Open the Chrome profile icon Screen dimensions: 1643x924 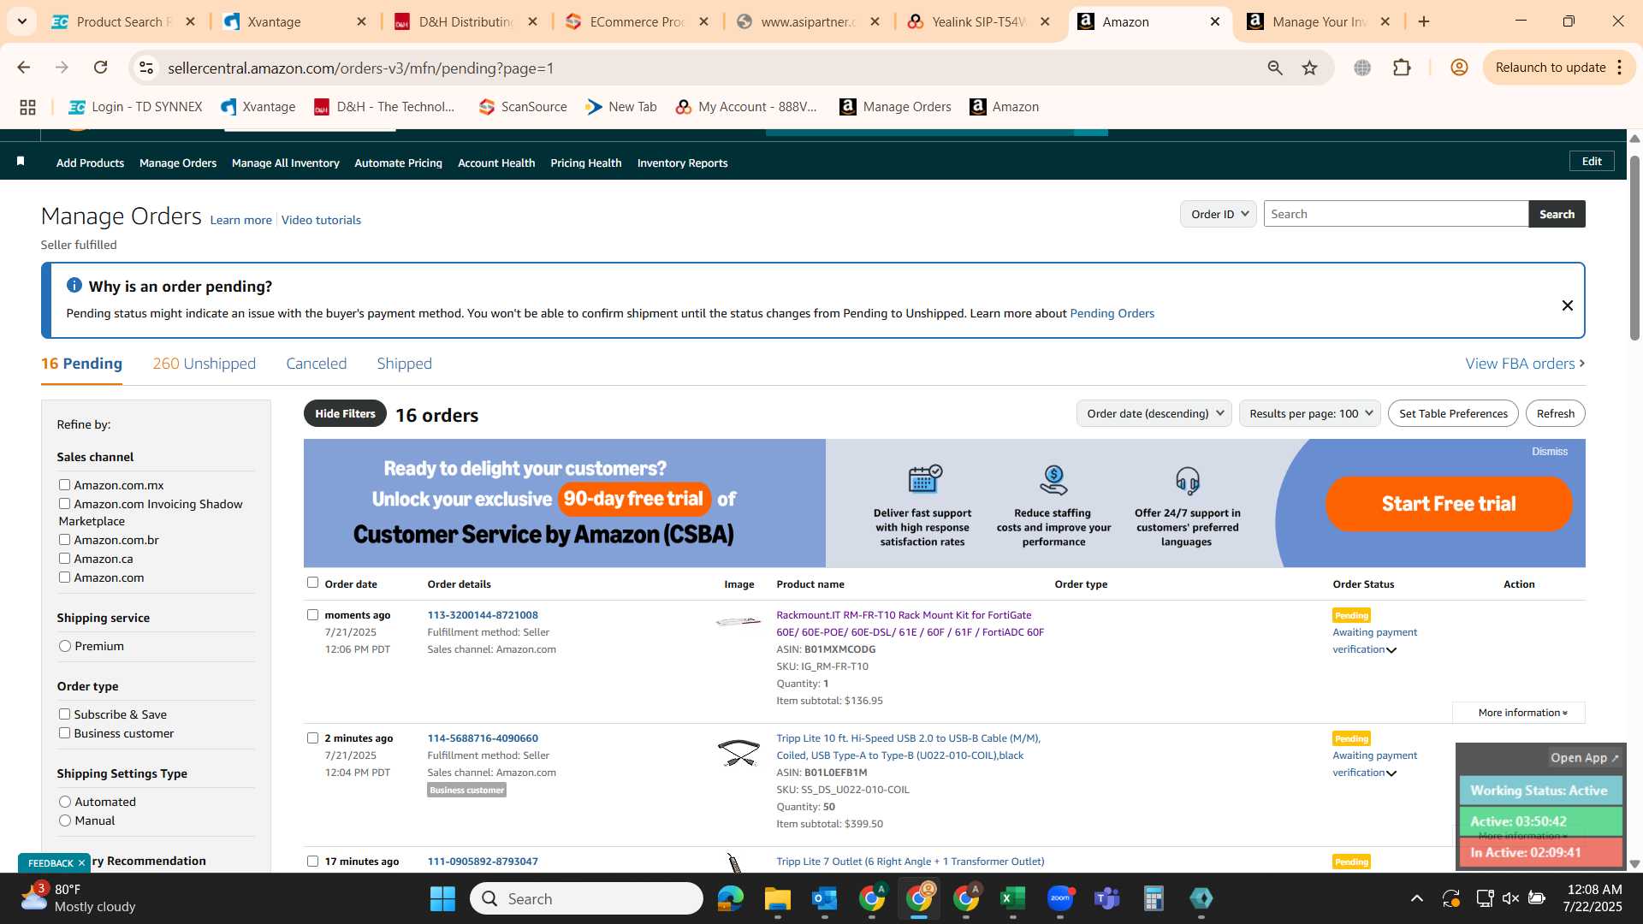coord(1459,68)
